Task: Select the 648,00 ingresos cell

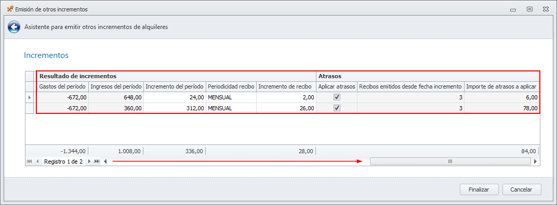Action: click(116, 97)
